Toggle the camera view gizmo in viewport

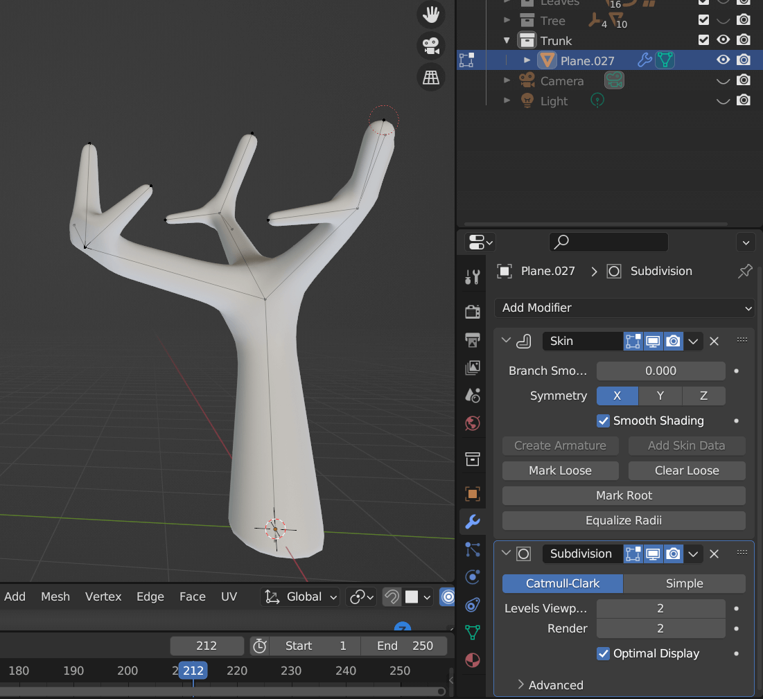(x=430, y=46)
